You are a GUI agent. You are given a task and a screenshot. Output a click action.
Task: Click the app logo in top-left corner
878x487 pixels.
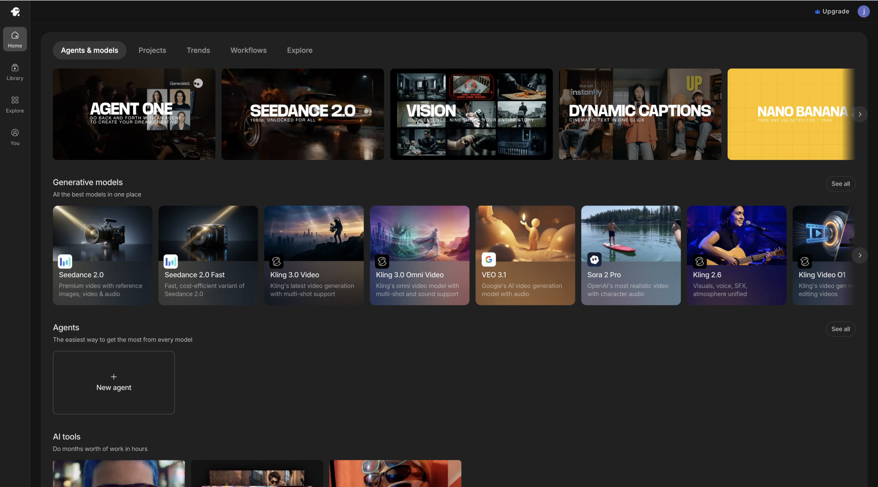(x=15, y=12)
